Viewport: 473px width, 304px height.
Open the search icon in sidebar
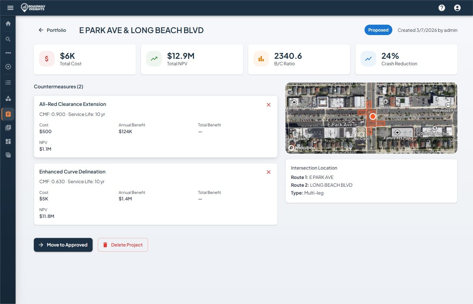pyautogui.click(x=8, y=39)
